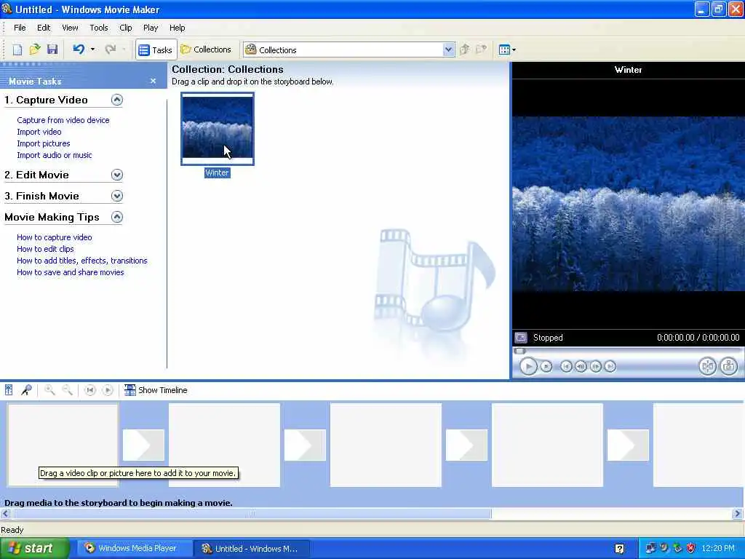Screen dimensions: 745x559
Task: Click the Forward button in preview controls
Action: tap(610, 367)
